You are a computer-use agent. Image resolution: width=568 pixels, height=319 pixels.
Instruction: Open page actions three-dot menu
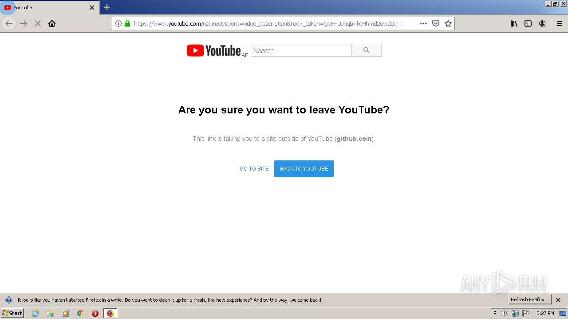coord(423,23)
